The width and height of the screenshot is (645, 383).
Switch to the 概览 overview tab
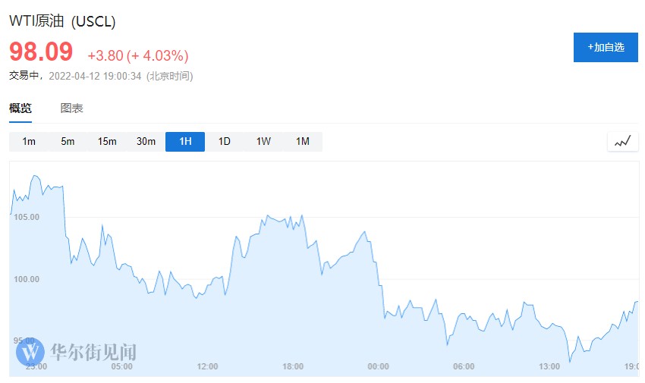20,108
